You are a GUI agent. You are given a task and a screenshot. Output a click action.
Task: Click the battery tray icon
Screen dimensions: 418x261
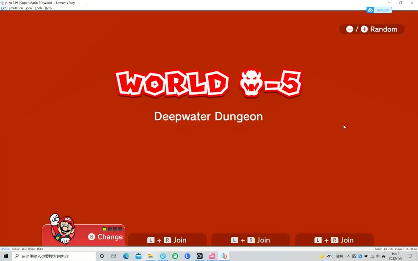pyautogui.click(x=366, y=256)
